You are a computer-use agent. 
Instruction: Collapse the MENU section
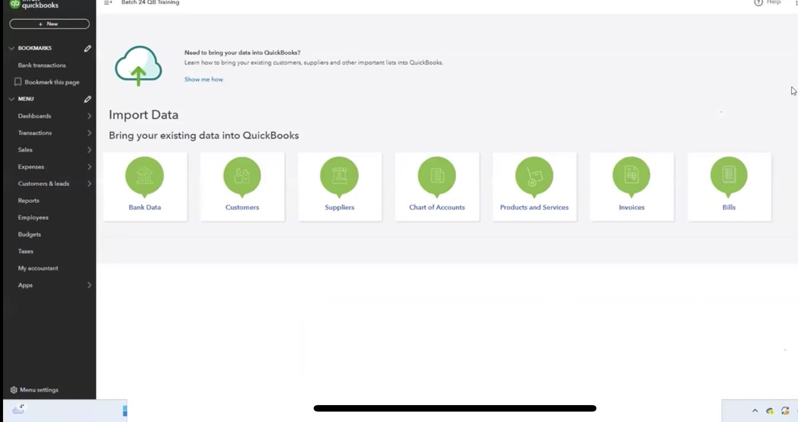(12, 99)
